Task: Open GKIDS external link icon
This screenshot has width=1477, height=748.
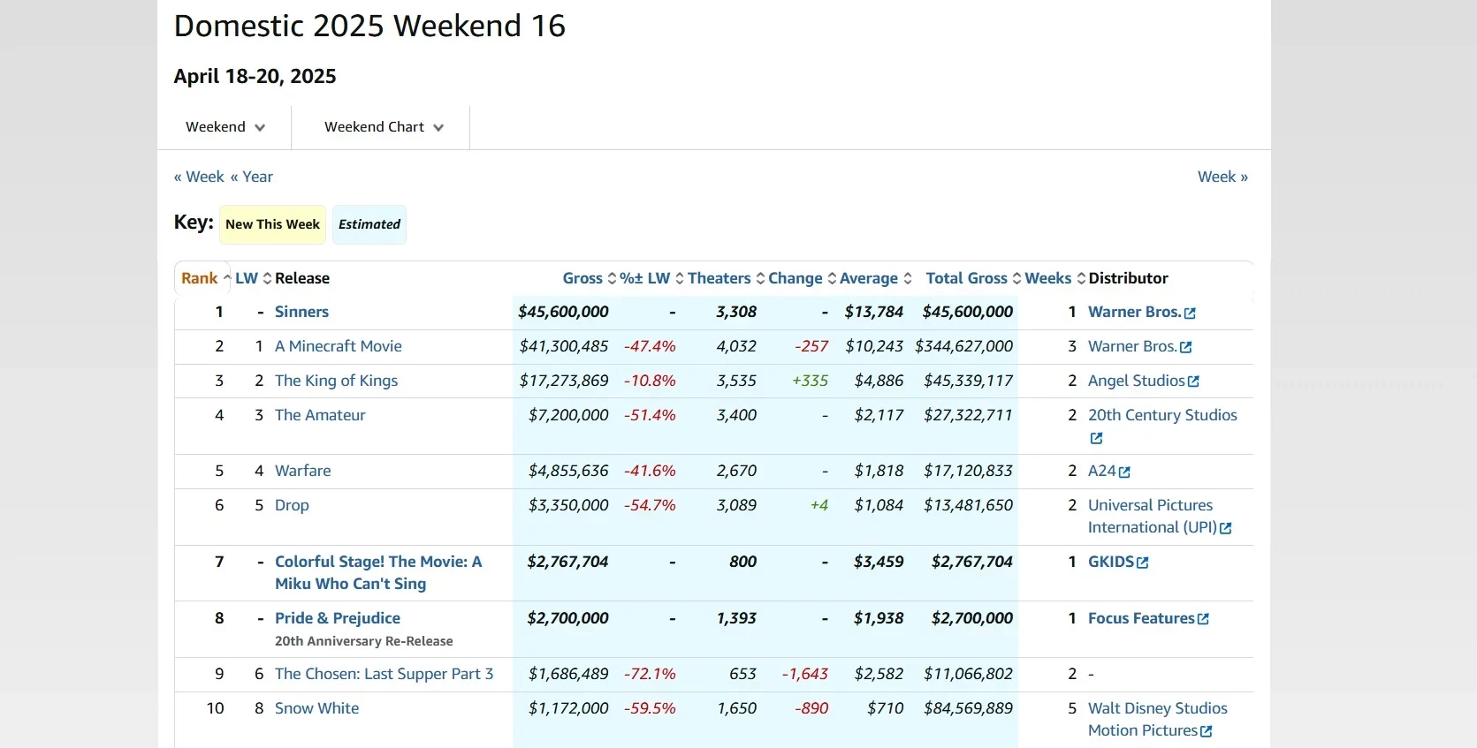Action: pos(1143,563)
